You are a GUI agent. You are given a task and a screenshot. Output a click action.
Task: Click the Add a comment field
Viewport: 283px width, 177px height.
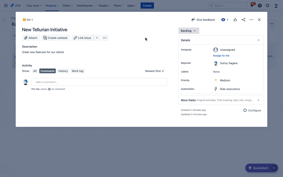(x=99, y=82)
